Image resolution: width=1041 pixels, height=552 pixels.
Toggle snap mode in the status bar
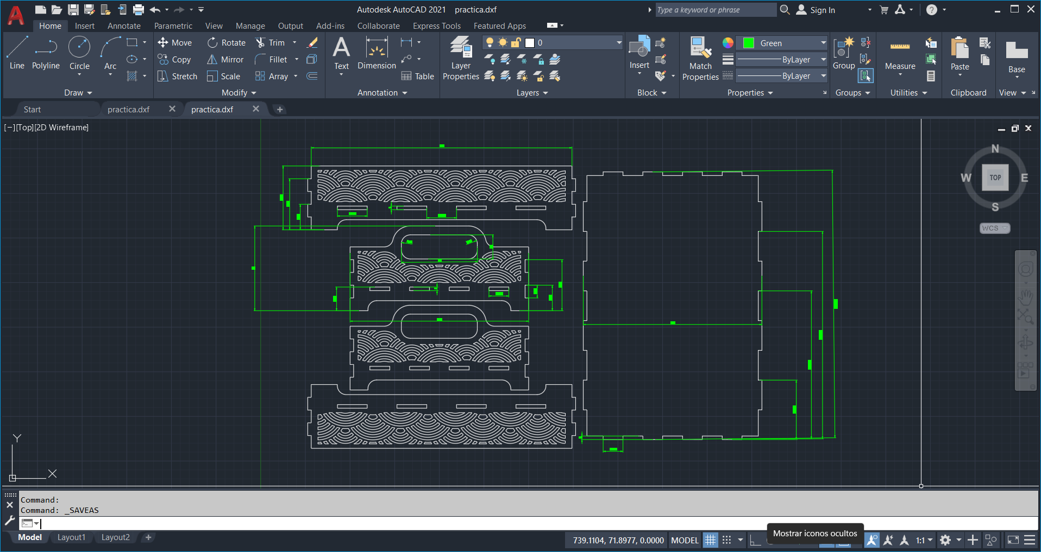point(726,540)
